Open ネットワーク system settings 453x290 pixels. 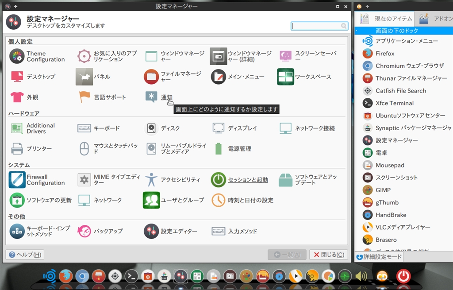[100, 200]
